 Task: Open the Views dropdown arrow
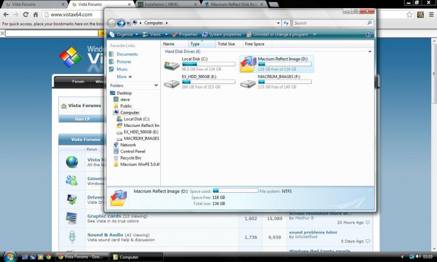coord(167,34)
